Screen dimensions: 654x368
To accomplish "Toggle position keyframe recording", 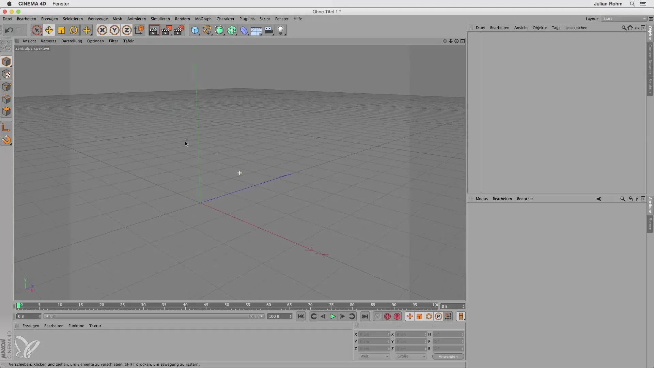I will [410, 317].
